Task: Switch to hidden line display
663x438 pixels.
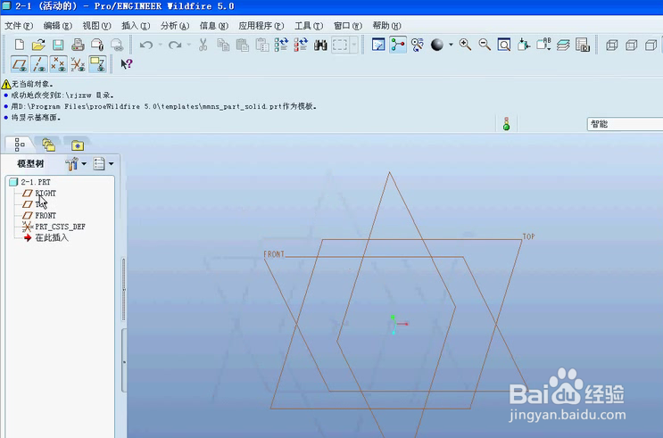Action: coord(631,45)
